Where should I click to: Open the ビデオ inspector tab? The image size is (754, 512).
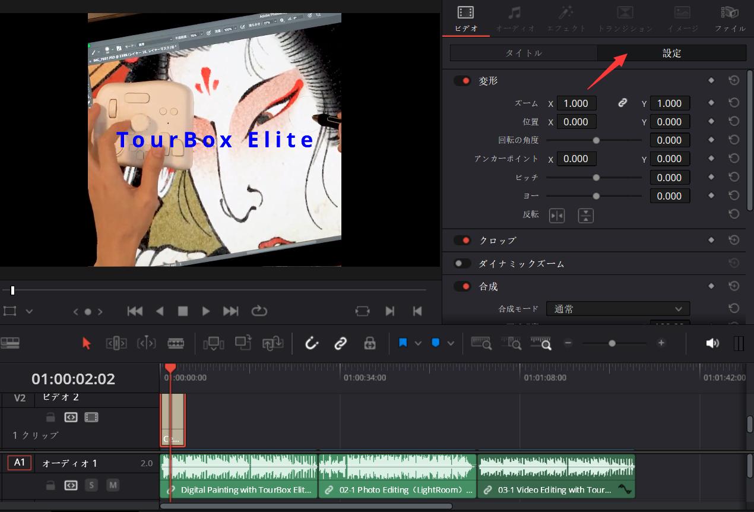pos(466,19)
